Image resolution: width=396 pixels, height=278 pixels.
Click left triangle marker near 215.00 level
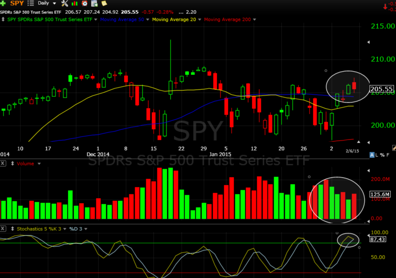(x=368, y=42)
